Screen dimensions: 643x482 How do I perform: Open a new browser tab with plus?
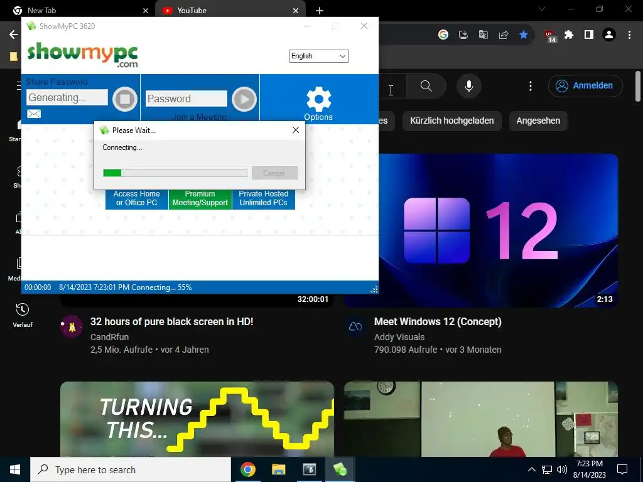[320, 11]
